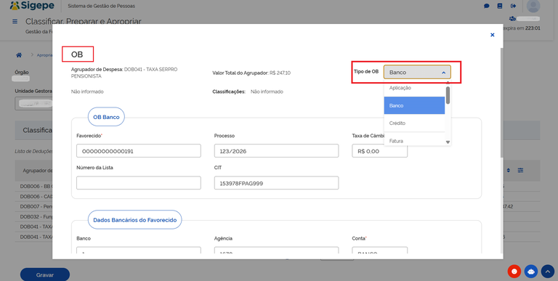Open the Tipo de OB dropdown
Screen dimensions: 558x281
417,72
